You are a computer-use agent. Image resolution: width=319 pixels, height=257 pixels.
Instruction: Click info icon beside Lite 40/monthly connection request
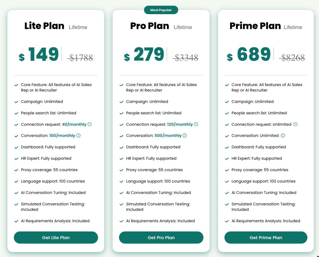[x=90, y=124]
